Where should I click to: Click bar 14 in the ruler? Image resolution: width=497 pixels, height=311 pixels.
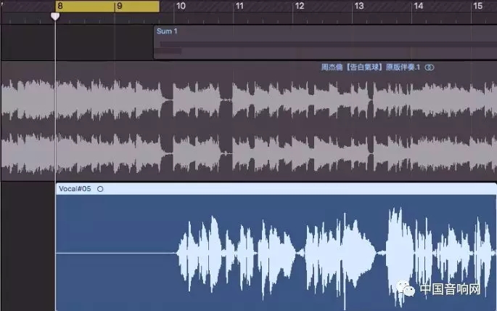coord(419,6)
